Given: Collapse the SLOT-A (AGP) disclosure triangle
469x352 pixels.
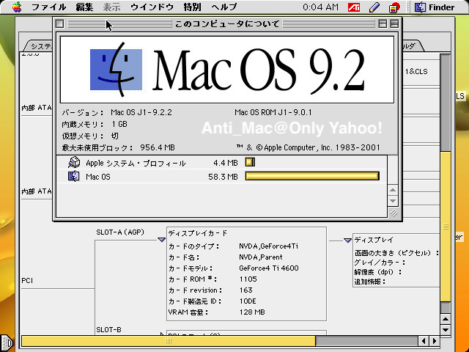Looking at the screenshot, I should click(161, 240).
